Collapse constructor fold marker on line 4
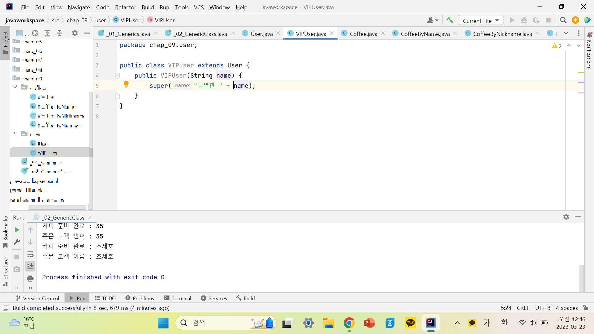 tap(117, 75)
